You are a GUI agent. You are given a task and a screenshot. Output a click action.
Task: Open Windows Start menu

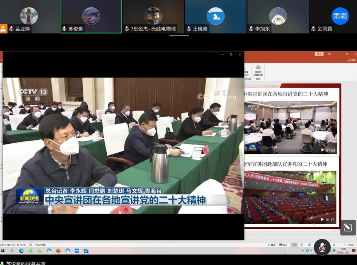point(3,251)
